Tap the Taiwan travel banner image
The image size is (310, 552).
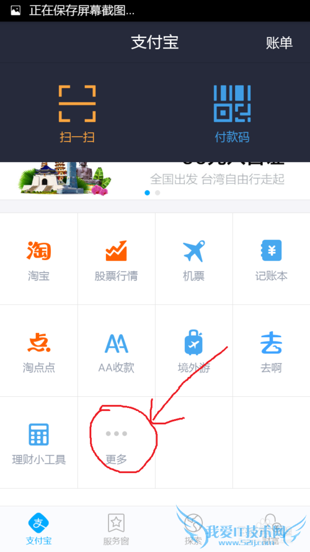tap(65, 179)
